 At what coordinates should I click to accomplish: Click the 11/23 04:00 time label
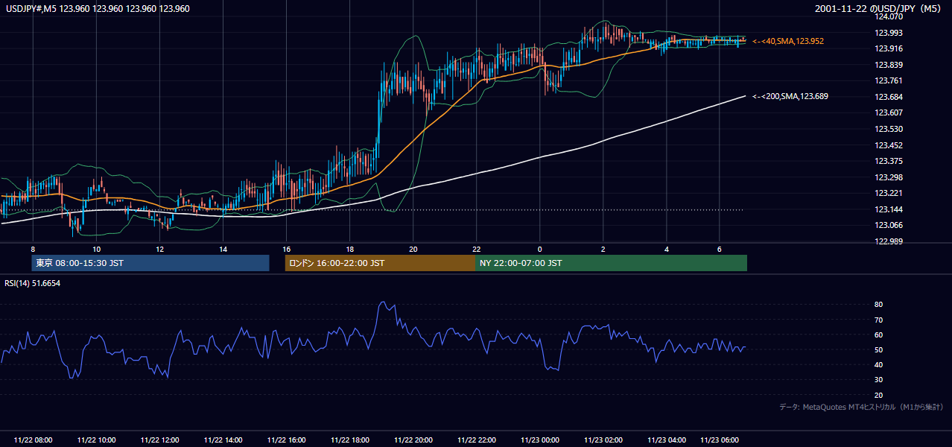click(x=667, y=440)
